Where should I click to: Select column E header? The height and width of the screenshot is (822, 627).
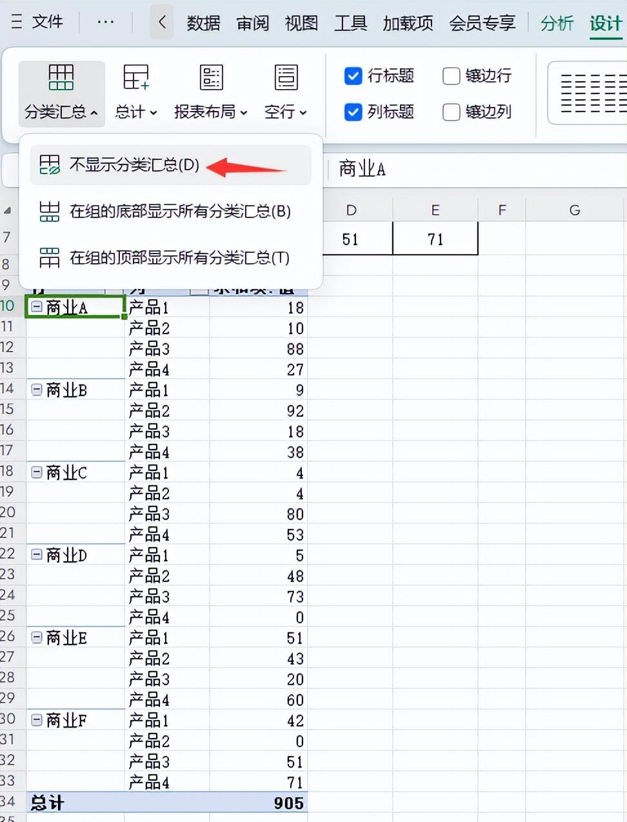[435, 210]
